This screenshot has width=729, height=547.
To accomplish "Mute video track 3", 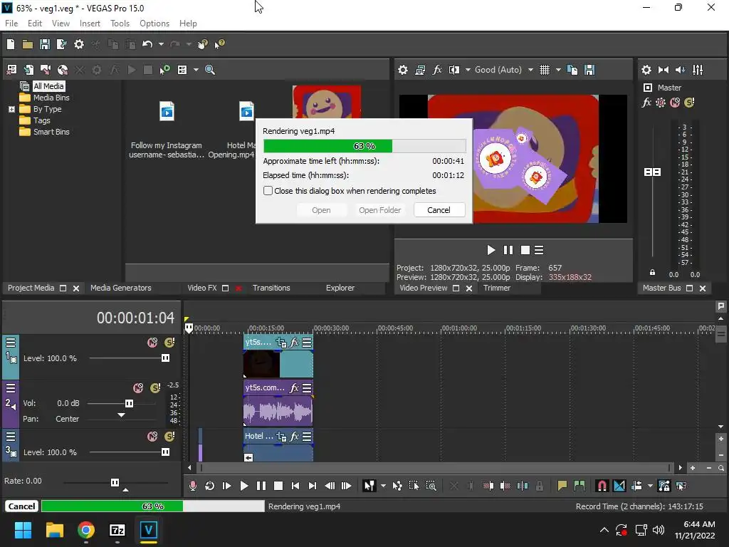I will point(152,437).
